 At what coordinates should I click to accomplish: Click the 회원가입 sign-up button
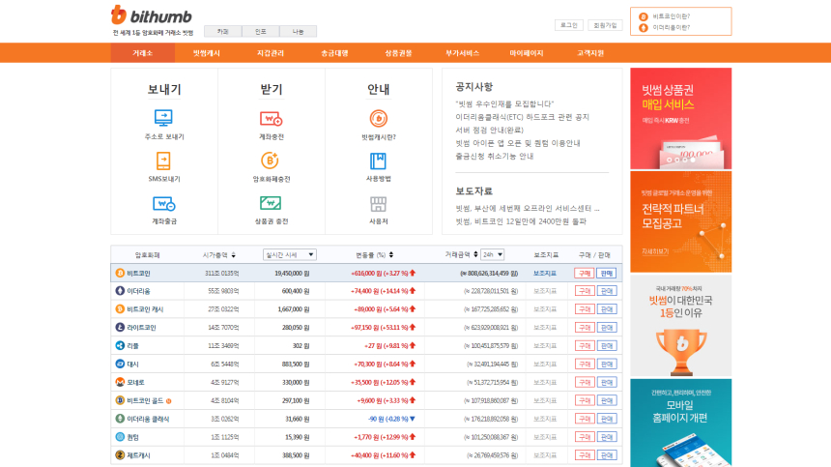point(605,25)
